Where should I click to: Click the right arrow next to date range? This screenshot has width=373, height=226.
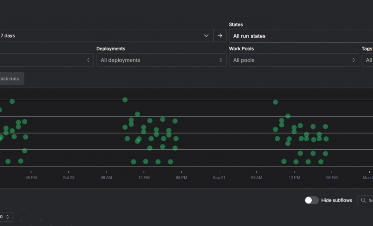pyautogui.click(x=220, y=35)
